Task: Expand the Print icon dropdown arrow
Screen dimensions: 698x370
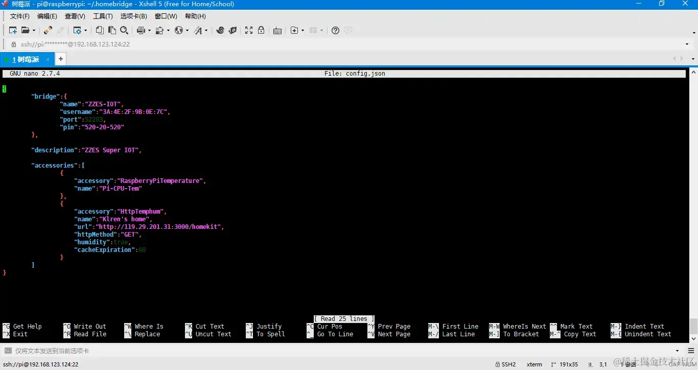Action: [x=149, y=31]
